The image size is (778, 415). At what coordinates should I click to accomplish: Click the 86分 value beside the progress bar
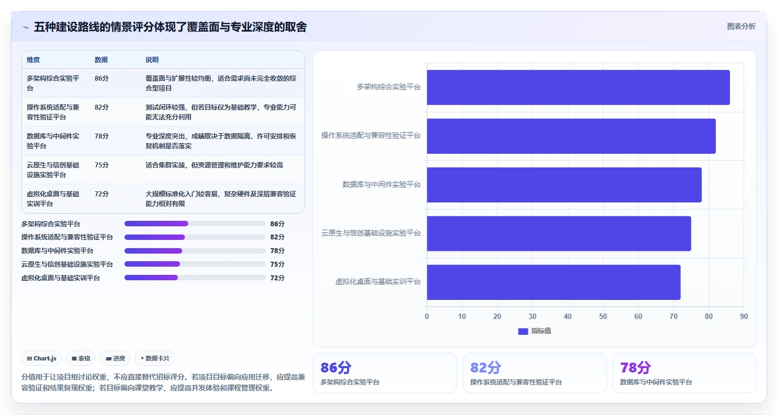tap(277, 224)
